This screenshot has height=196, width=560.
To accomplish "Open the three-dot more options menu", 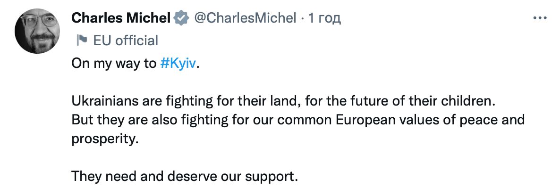I will [x=539, y=18].
